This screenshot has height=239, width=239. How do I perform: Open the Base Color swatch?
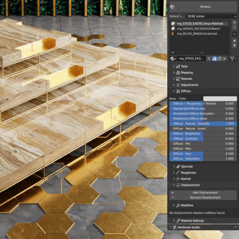pos(220,98)
